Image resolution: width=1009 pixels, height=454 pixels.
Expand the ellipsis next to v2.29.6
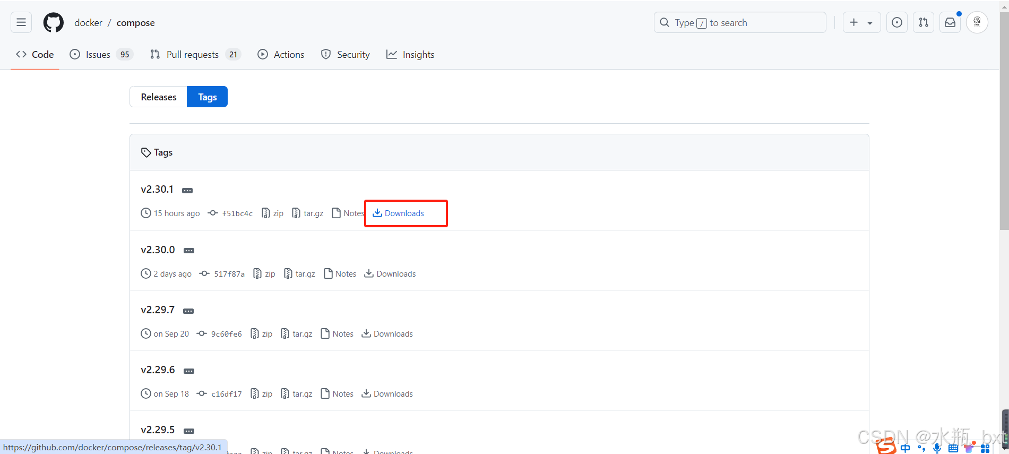189,371
